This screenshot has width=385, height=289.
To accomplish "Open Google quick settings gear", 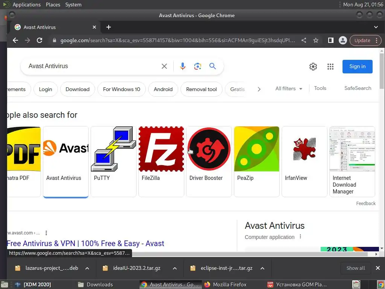I will point(313,67).
